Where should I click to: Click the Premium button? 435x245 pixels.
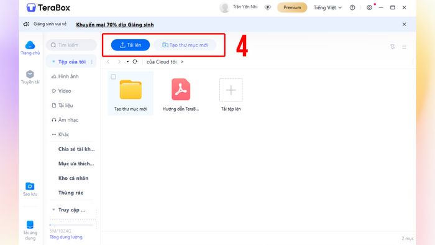(292, 7)
